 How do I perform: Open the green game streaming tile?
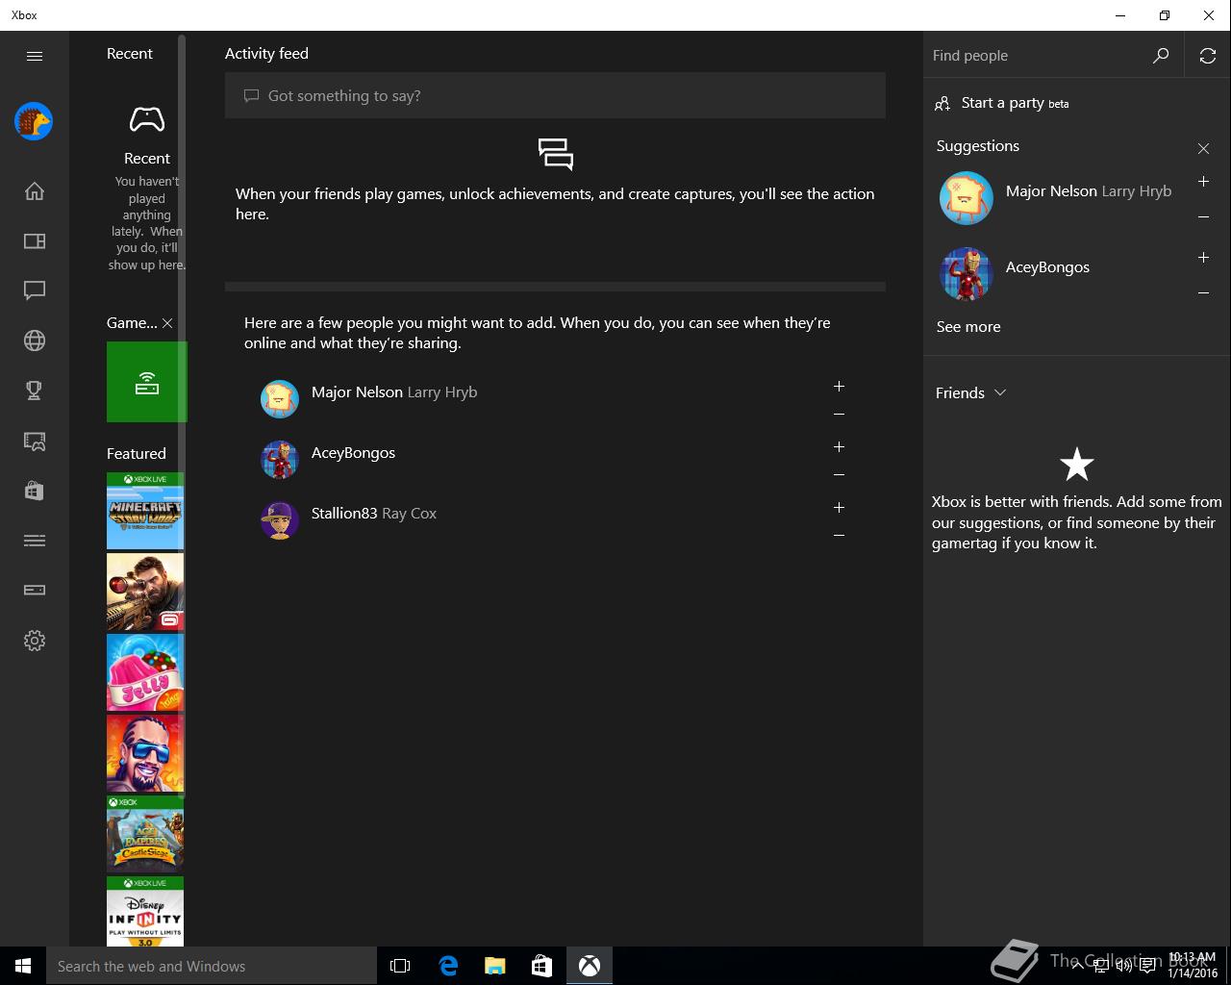(146, 382)
